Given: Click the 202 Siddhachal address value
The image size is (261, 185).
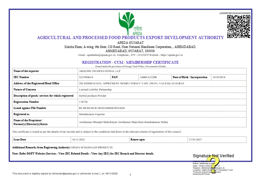Looking at the screenshot, I should click(x=132, y=83).
